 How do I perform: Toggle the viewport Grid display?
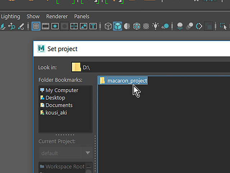(36, 26)
